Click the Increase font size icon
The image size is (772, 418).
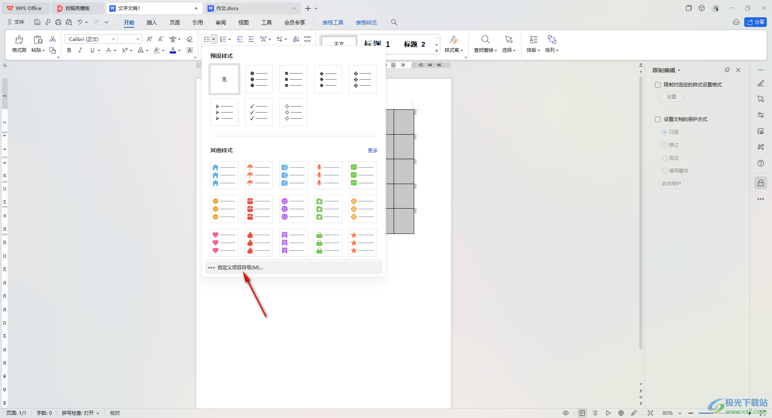pos(150,39)
